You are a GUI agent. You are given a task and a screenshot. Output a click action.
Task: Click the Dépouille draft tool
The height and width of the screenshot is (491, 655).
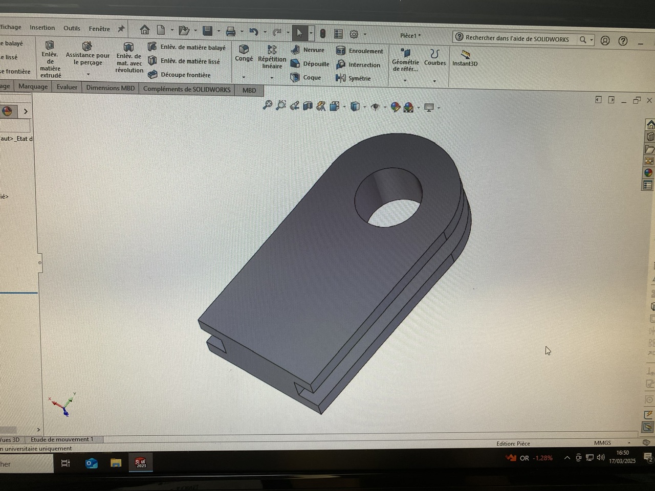point(296,63)
